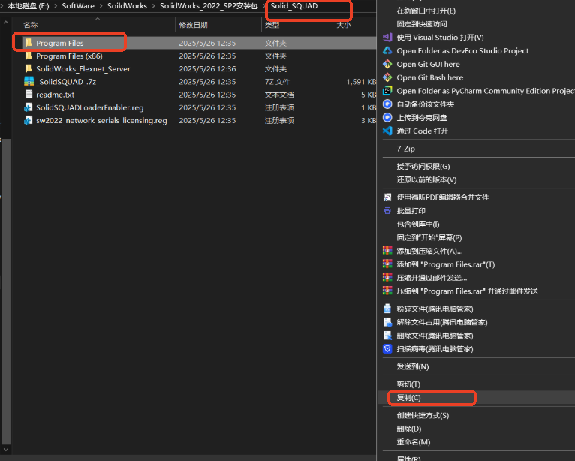The height and width of the screenshot is (461, 575).
Task: Choose 剪切(T) from context menu
Action: [x=408, y=384]
